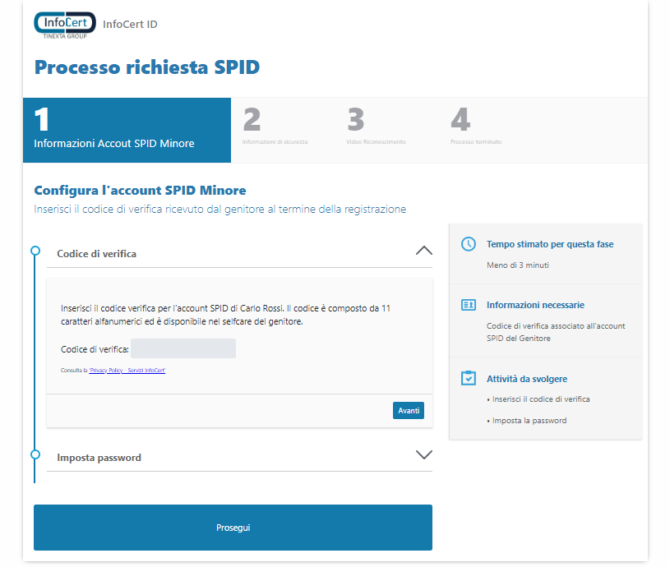Click the 'Codice di verifica' section title

point(96,254)
